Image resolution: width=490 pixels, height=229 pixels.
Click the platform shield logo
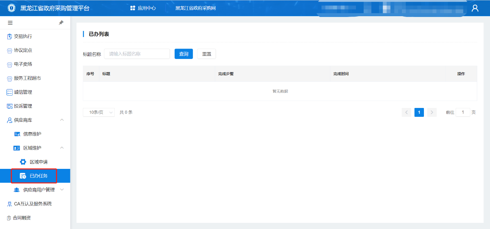pos(11,8)
